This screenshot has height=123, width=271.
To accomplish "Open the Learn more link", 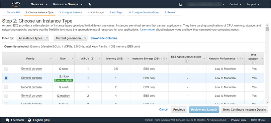I will 148,29.
